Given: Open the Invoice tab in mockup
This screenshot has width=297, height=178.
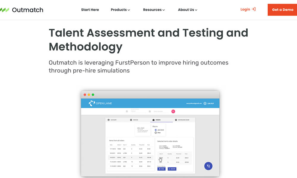Looking at the screenshot, I should point(134,120).
